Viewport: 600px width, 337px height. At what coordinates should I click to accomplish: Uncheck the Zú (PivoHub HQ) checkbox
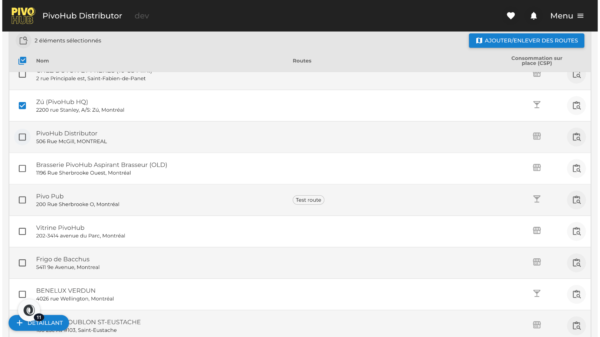point(22,105)
